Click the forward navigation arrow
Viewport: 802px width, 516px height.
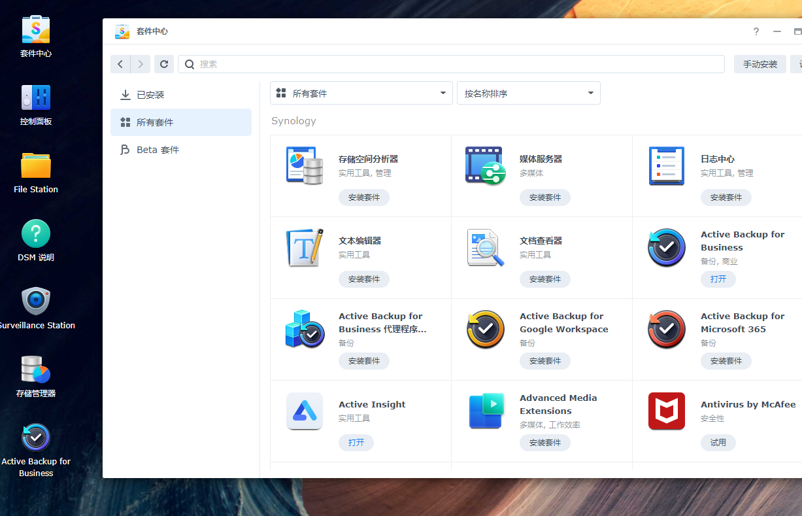(x=141, y=64)
